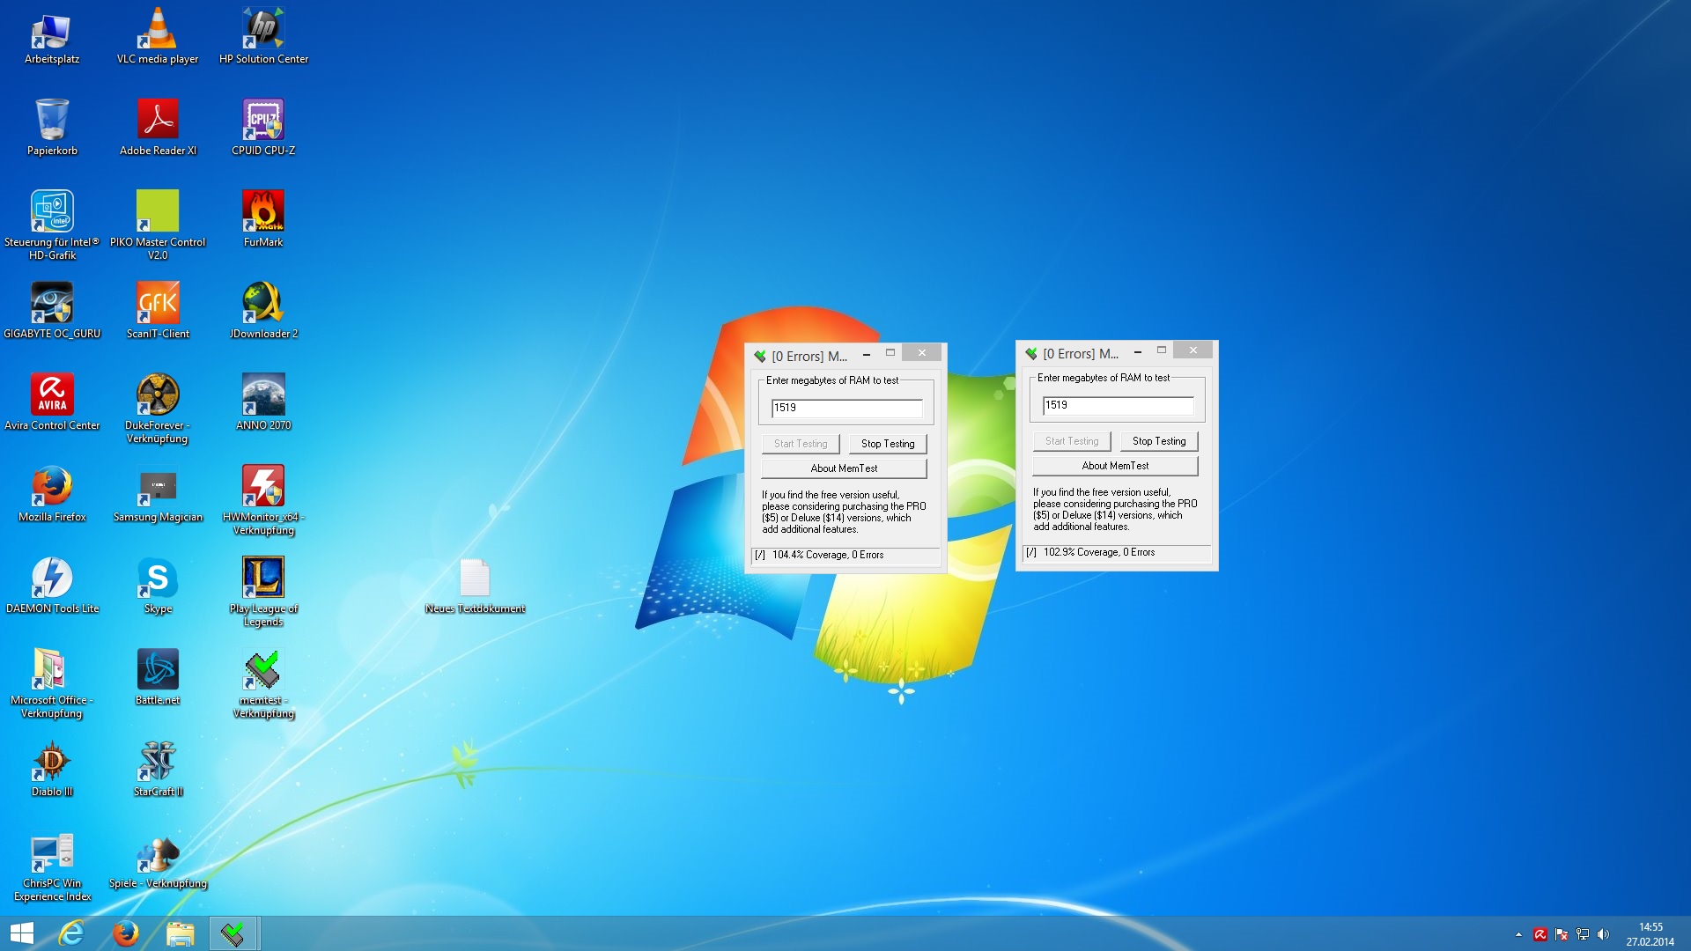Click the Avira Control Center icon
1691x951 pixels.
[52, 394]
